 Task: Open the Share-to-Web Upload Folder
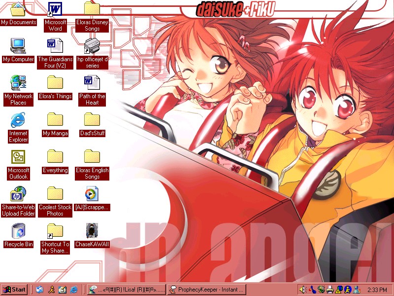click(18, 194)
